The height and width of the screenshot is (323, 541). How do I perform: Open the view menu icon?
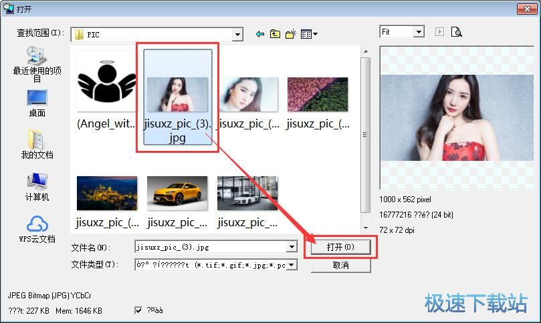pyautogui.click(x=308, y=34)
